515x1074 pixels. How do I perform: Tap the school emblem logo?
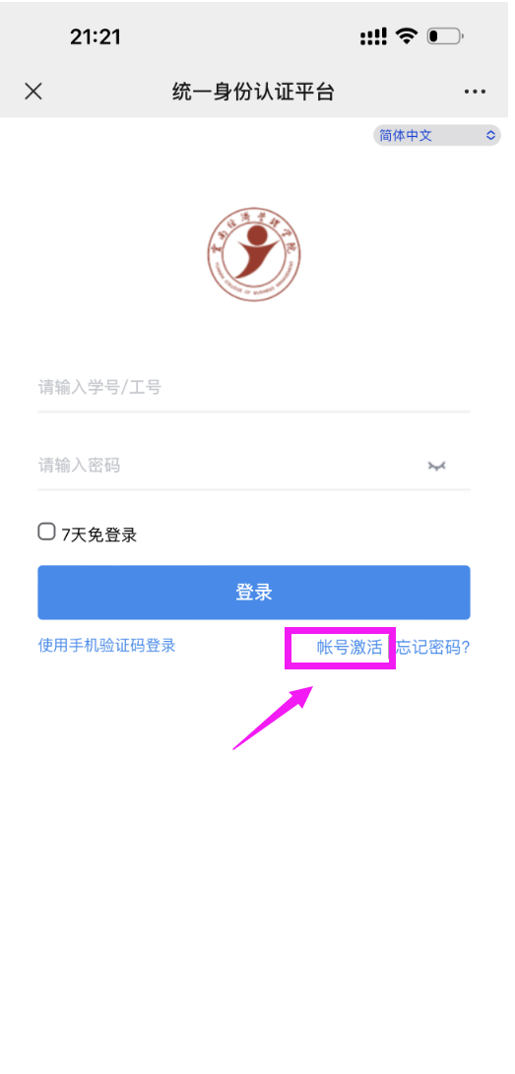click(x=254, y=255)
